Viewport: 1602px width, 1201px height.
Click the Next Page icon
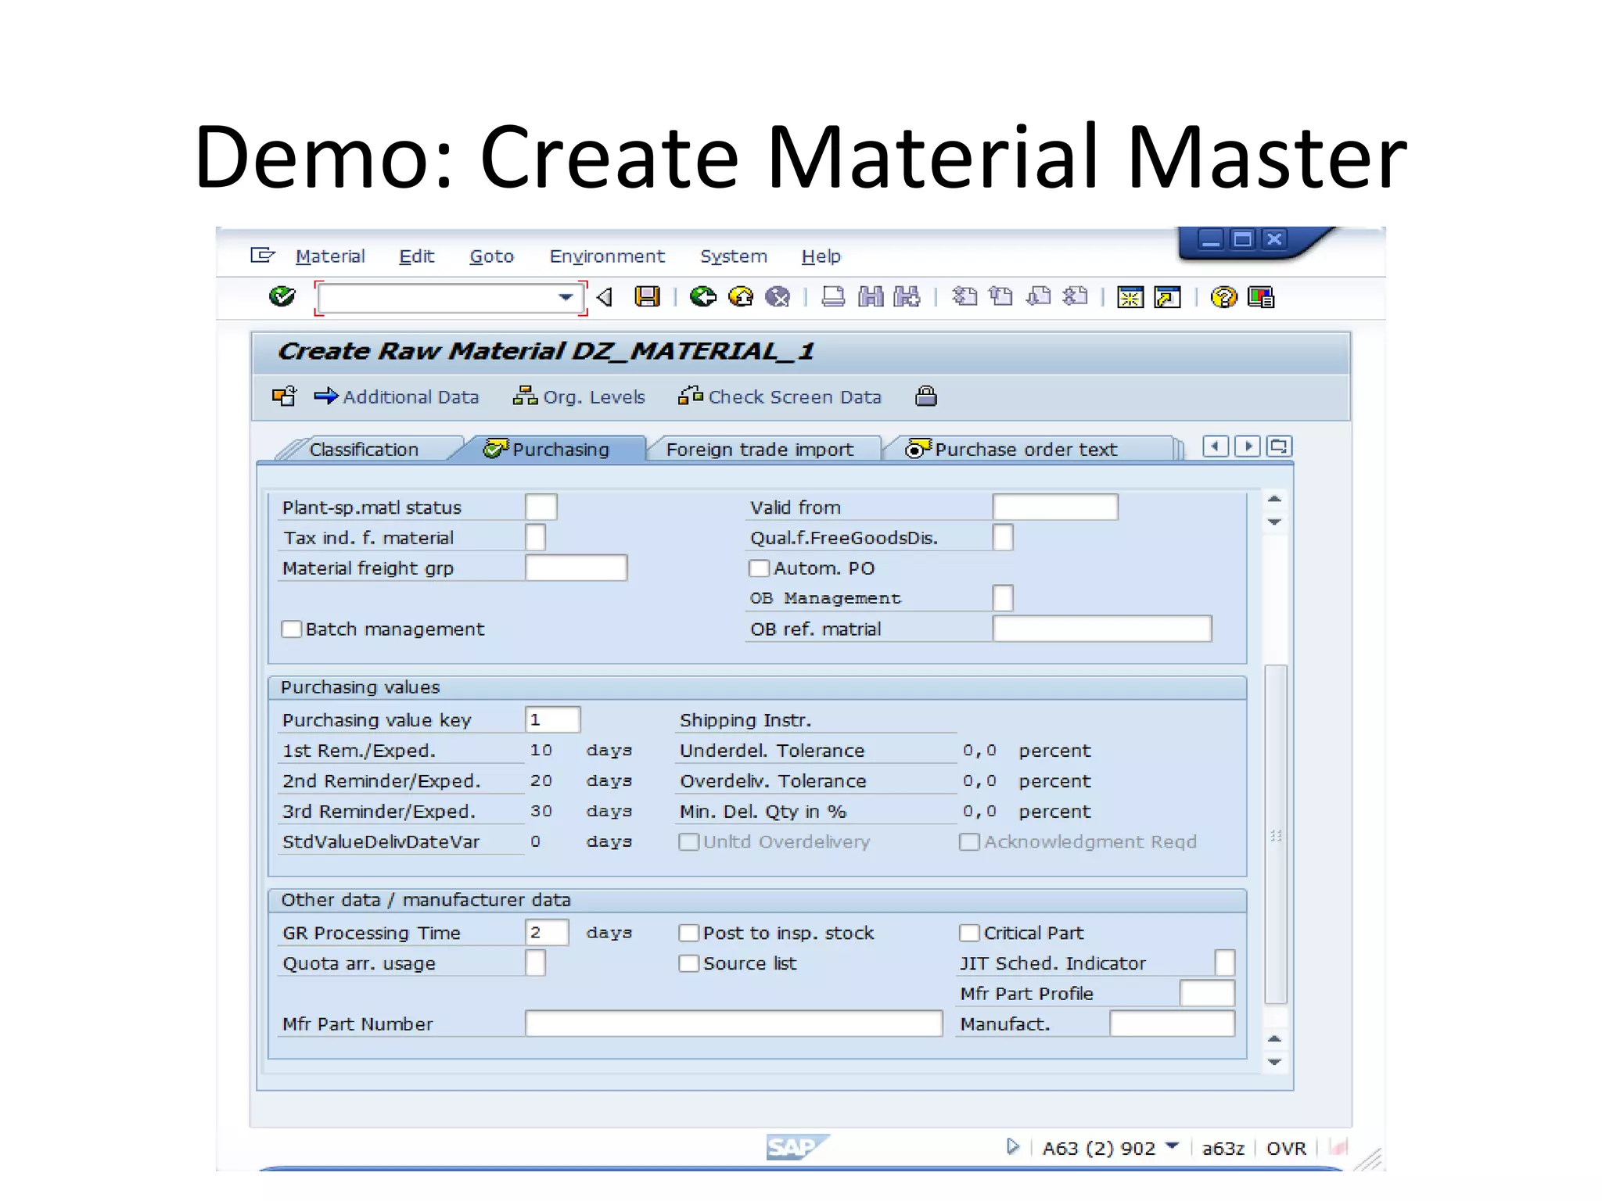pyautogui.click(x=1038, y=297)
